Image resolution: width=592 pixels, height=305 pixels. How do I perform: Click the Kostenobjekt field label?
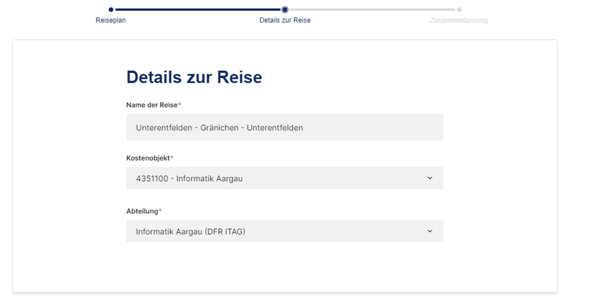click(148, 158)
